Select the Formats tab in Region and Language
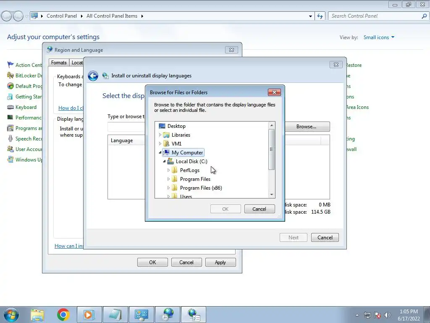 [x=59, y=63]
